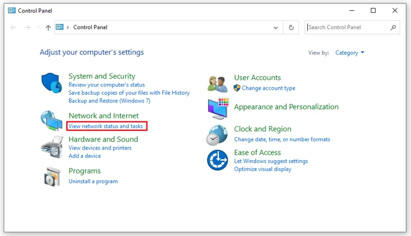Open System and Security category

coord(102,76)
